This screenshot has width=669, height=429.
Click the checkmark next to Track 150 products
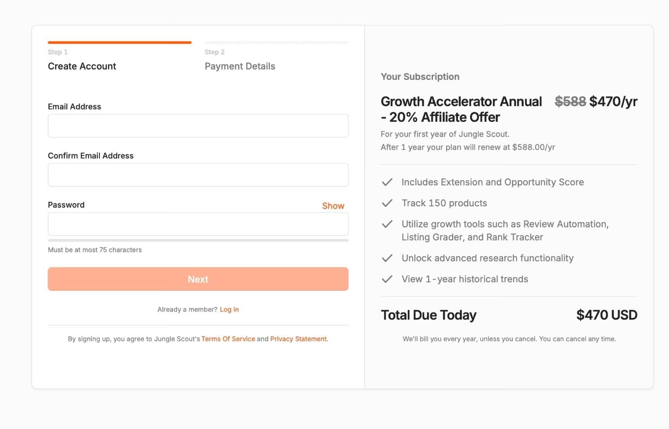[x=387, y=203]
